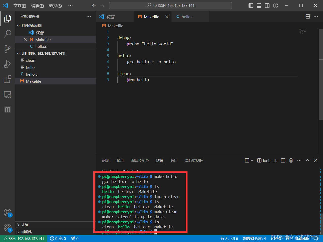The width and height of the screenshot is (323, 242).
Task: Open the Makefile tools extension icon
Action: [x=8, y=109]
